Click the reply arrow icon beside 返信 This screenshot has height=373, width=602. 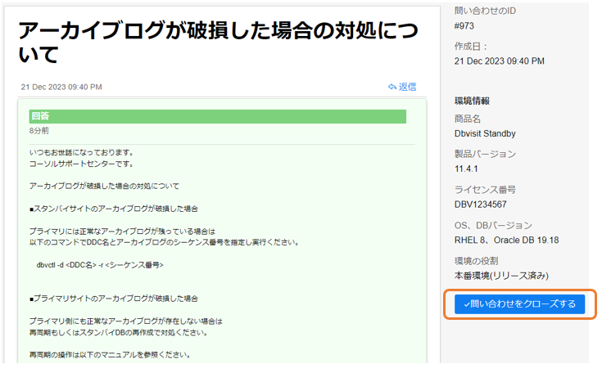392,87
